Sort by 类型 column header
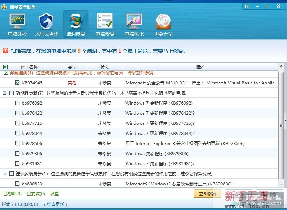 tap(72, 67)
